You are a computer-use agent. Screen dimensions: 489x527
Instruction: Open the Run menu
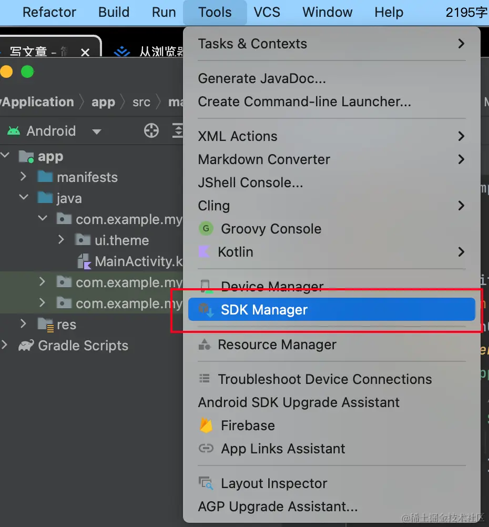point(164,13)
